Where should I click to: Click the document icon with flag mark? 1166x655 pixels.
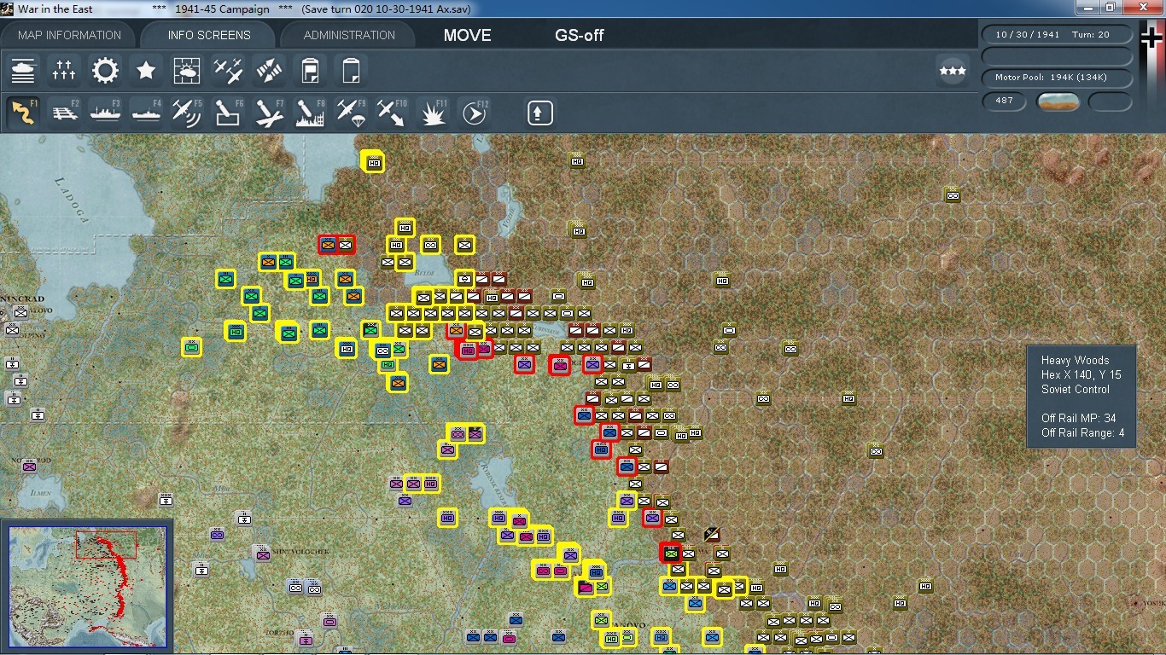(310, 70)
